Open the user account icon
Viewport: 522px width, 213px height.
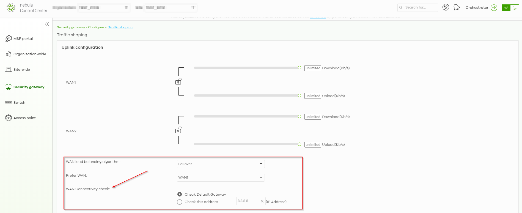click(446, 7)
